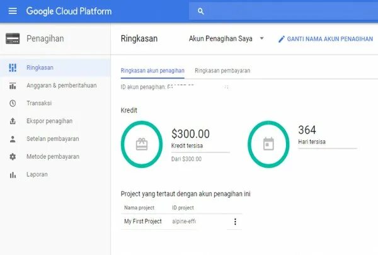378x255 pixels.
Task: Select the Akun Penagihan Saya account name
Action: click(x=220, y=38)
